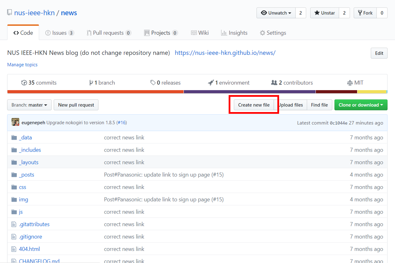
Task: Open the css folder
Action: click(22, 187)
